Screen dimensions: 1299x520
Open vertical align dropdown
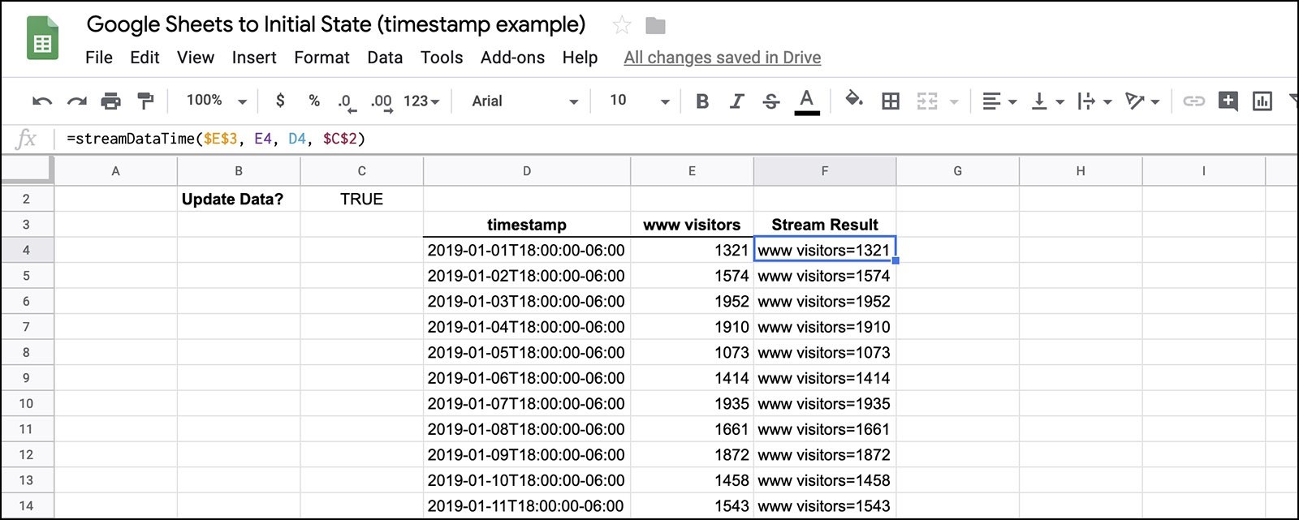(1047, 101)
